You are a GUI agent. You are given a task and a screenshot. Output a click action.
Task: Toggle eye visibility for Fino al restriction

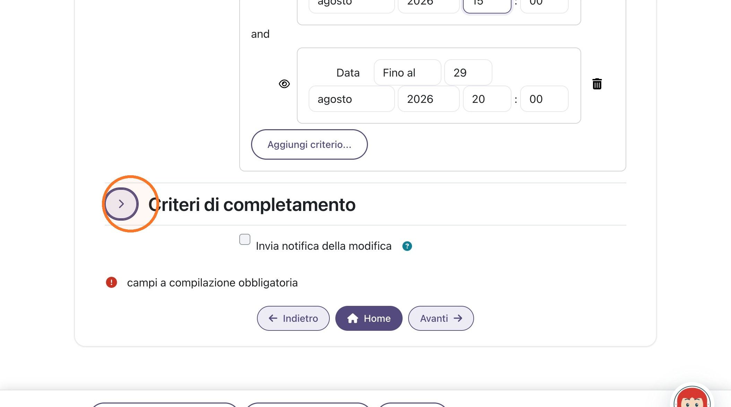click(284, 84)
